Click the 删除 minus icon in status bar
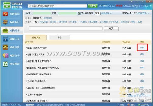The image size is (153, 106). (129, 105)
